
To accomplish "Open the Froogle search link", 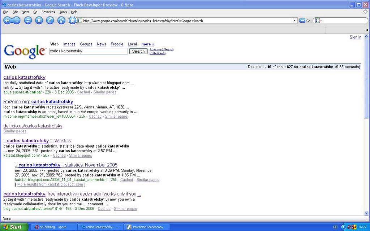I will pyautogui.click(x=117, y=44).
